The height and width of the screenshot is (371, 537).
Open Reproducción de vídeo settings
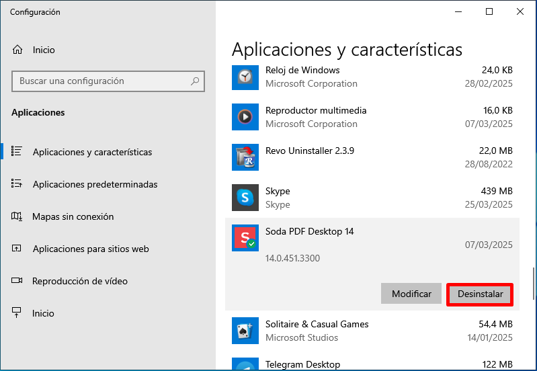pos(79,281)
